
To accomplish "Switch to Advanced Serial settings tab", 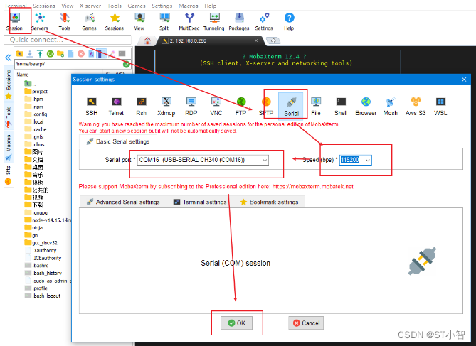I will (123, 202).
